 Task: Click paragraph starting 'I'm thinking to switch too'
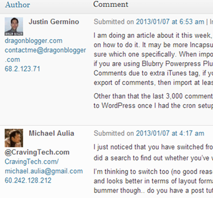point(153,181)
